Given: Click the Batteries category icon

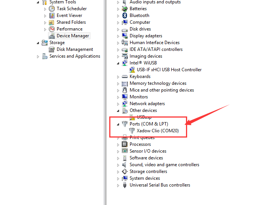Looking at the screenshot, I should click(125, 9).
